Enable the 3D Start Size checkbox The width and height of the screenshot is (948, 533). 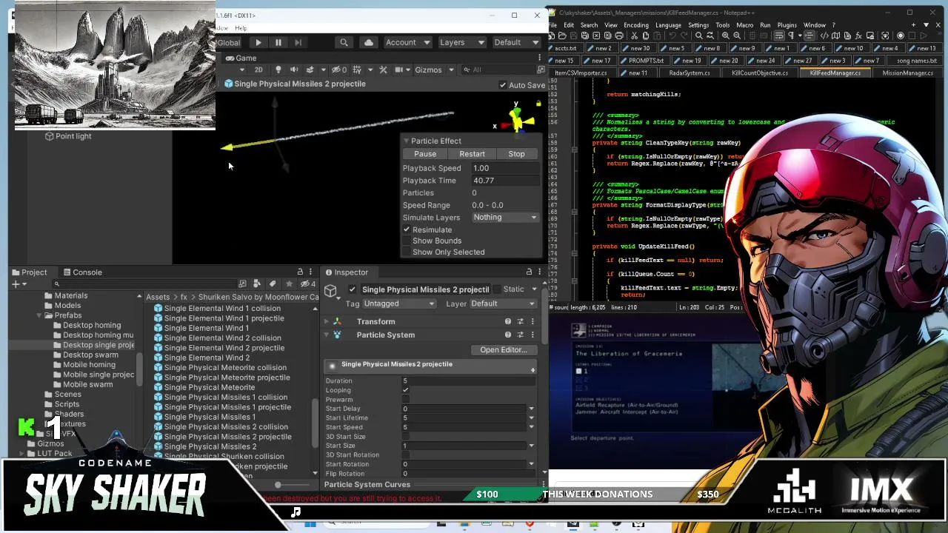405,437
